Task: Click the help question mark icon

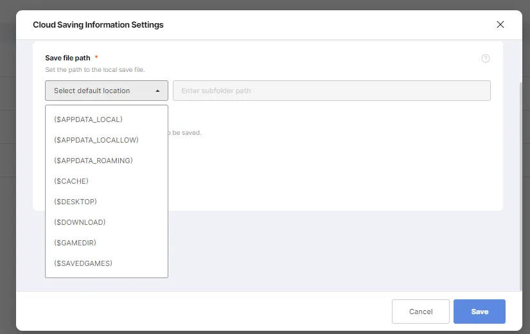Action: tap(486, 58)
